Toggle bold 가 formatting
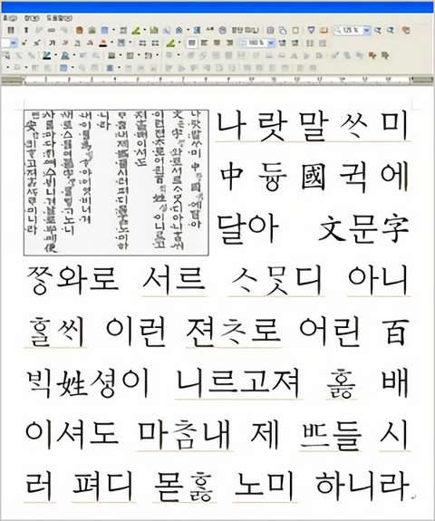Screen dimensions: 435x521 [53, 43]
